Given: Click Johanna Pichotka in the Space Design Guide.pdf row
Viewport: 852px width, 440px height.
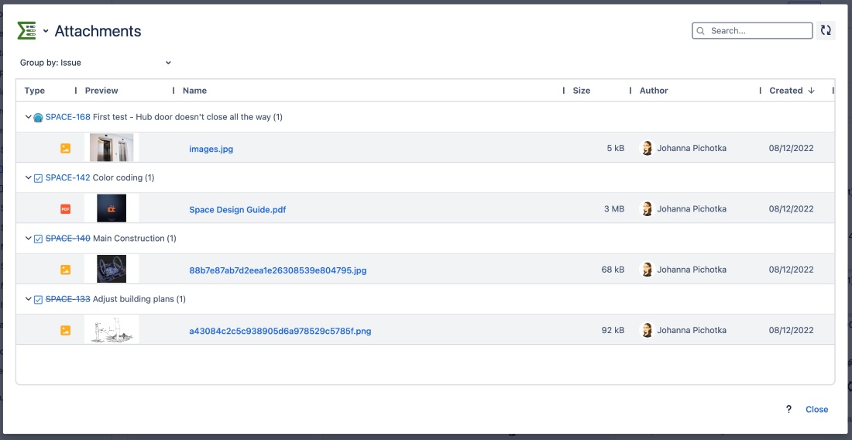Looking at the screenshot, I should 692,209.
